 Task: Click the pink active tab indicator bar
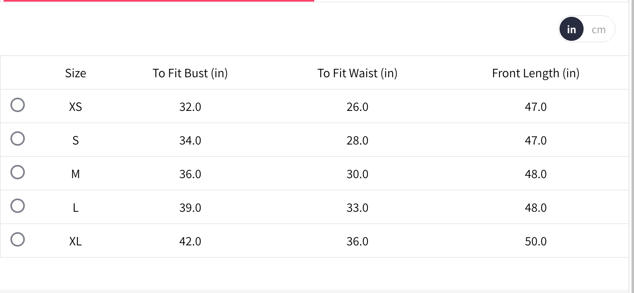pyautogui.click(x=157, y=1)
